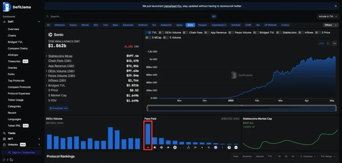Click the top center grip of range slider
342x163 pixels.
242,105
